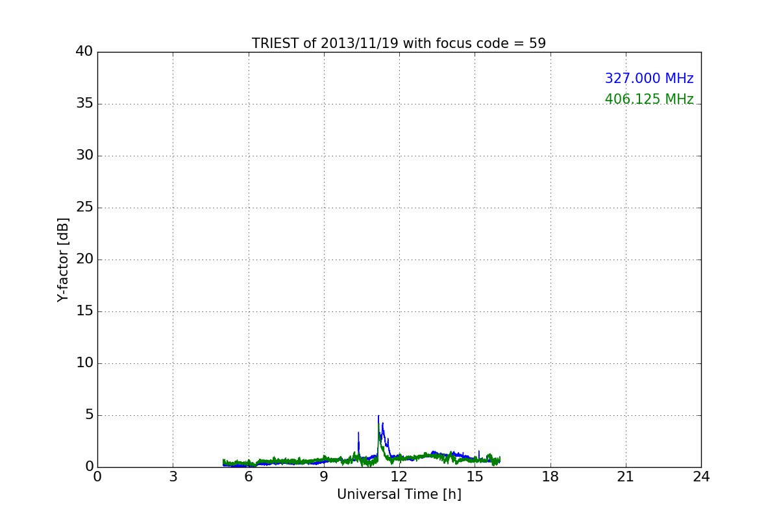Image resolution: width=779 pixels, height=519 pixels.
Task: Click the y-axis tick label 40
Action: click(x=84, y=52)
